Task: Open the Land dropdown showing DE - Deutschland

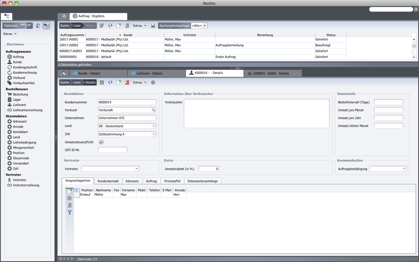Action: 154,126
